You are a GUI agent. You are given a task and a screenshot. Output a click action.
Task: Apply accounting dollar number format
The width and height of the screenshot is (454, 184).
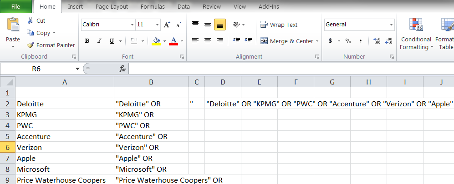[330, 41]
